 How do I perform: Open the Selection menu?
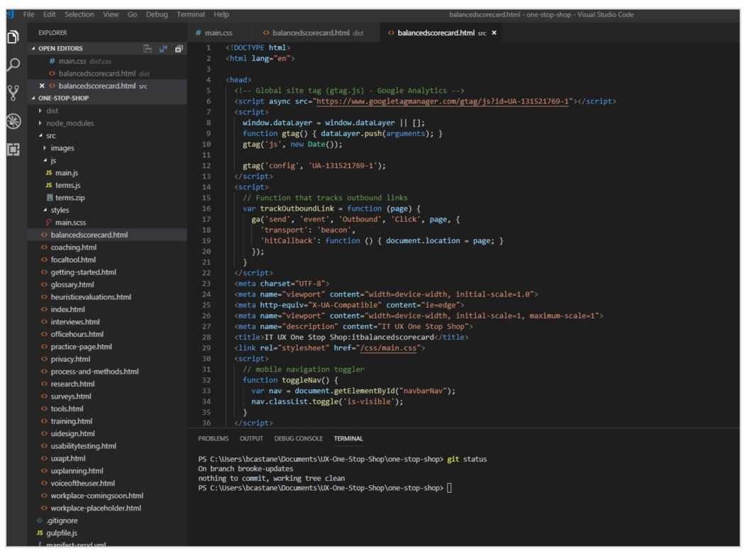tap(79, 14)
